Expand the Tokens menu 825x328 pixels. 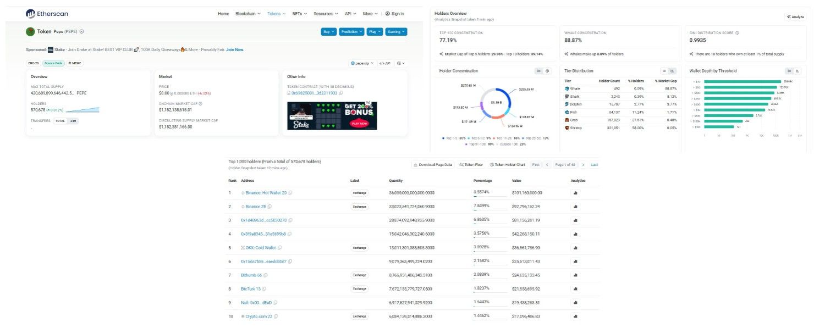tap(277, 13)
